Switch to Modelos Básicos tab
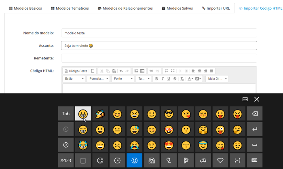 (x=25, y=8)
